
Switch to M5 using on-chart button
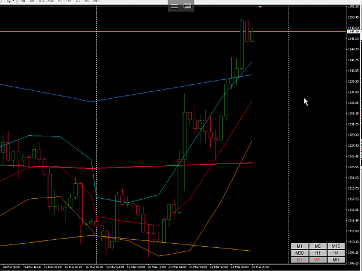click(317, 246)
